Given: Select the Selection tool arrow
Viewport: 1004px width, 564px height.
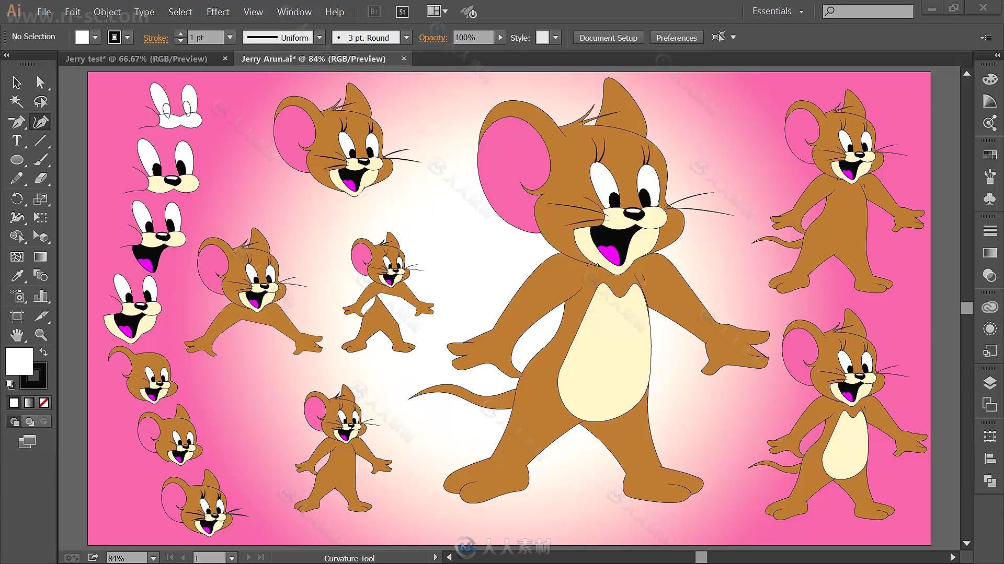Looking at the screenshot, I should click(x=17, y=83).
